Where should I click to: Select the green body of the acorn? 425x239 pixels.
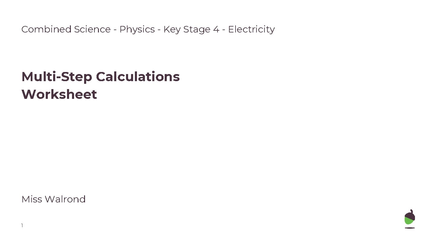pyautogui.click(x=409, y=220)
